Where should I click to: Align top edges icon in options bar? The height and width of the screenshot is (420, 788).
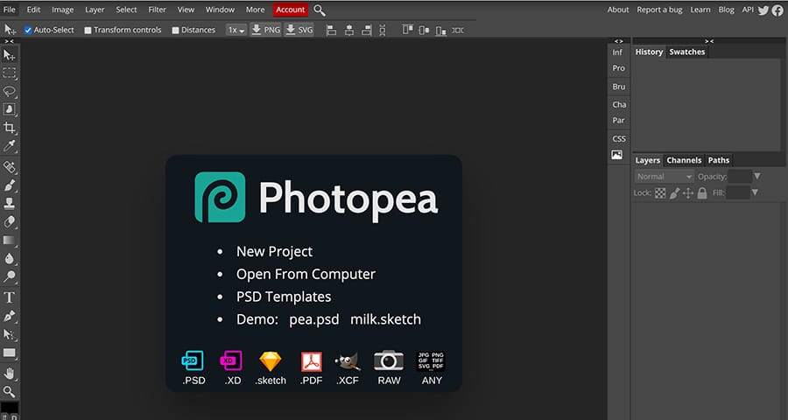407,30
